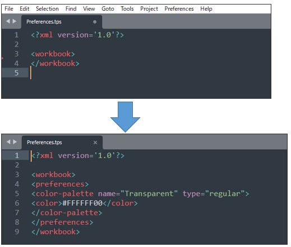Screen dimensions: 291x247
Task: Open the View menu
Action: click(89, 9)
